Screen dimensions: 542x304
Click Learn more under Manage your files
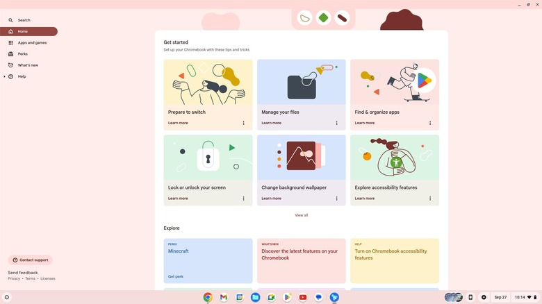tap(271, 123)
